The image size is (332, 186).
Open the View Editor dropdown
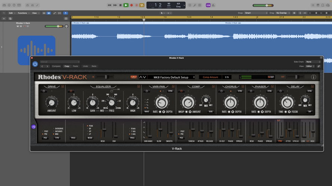click(x=310, y=66)
